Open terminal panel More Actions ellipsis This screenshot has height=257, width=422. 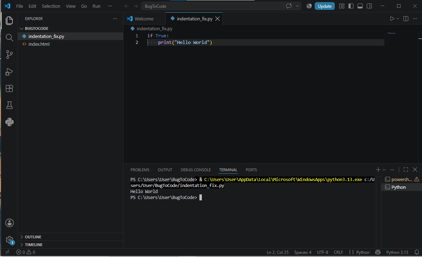tap(392, 169)
